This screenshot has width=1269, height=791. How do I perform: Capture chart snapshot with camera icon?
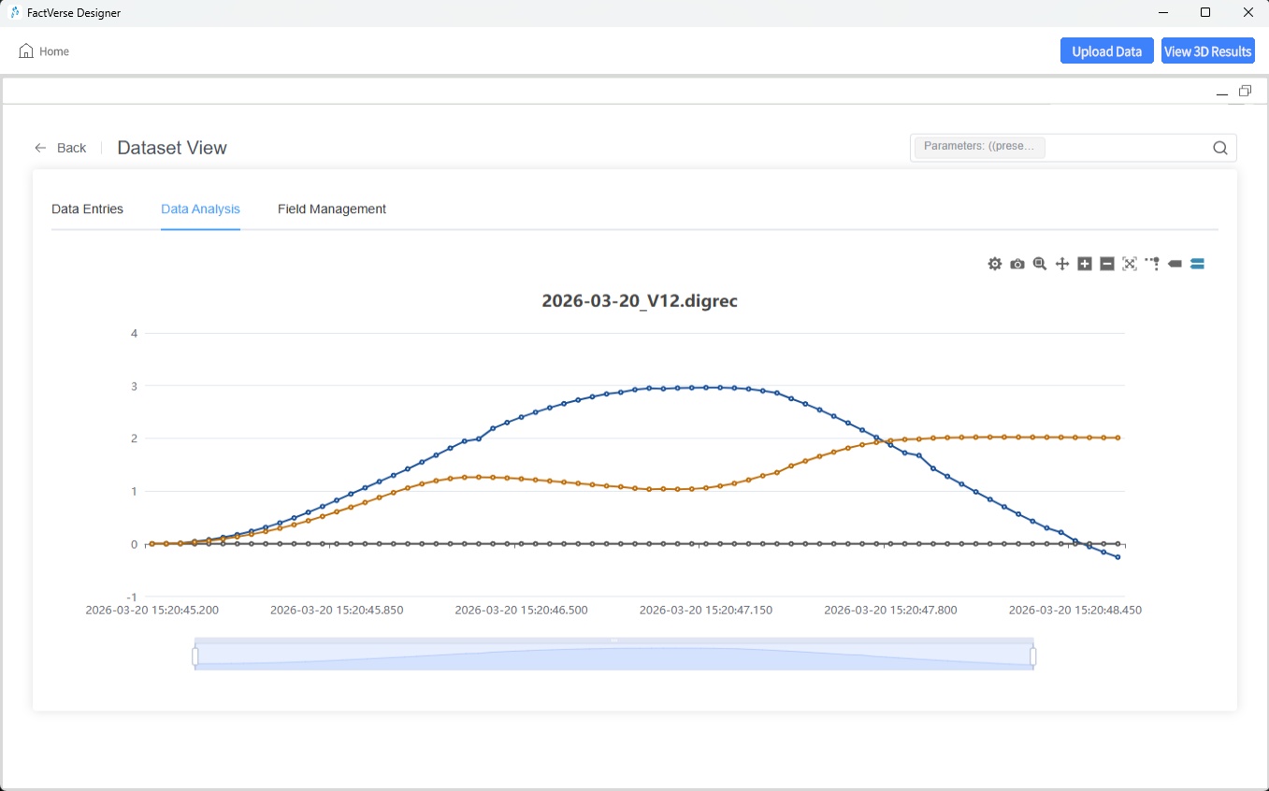[1017, 264]
